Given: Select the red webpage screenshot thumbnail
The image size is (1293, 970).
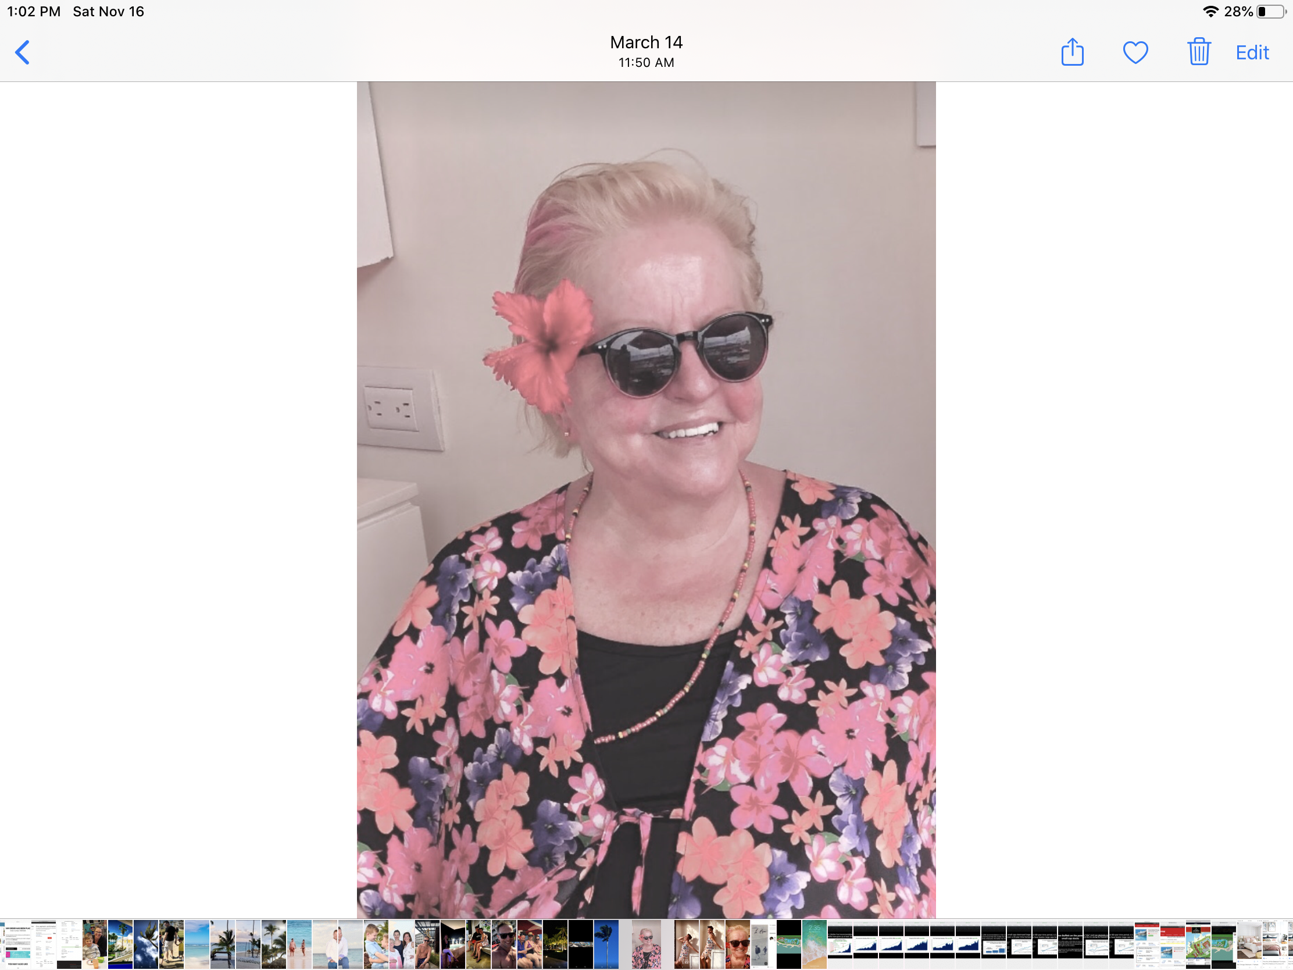Looking at the screenshot, I should pos(1172,944).
